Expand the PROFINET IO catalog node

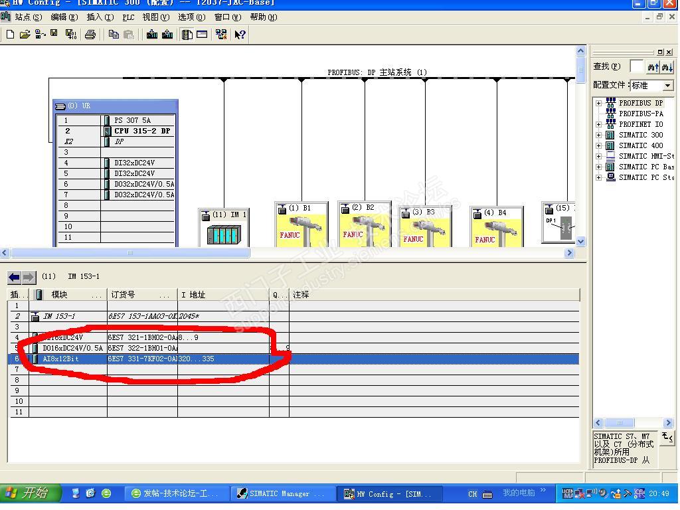599,124
